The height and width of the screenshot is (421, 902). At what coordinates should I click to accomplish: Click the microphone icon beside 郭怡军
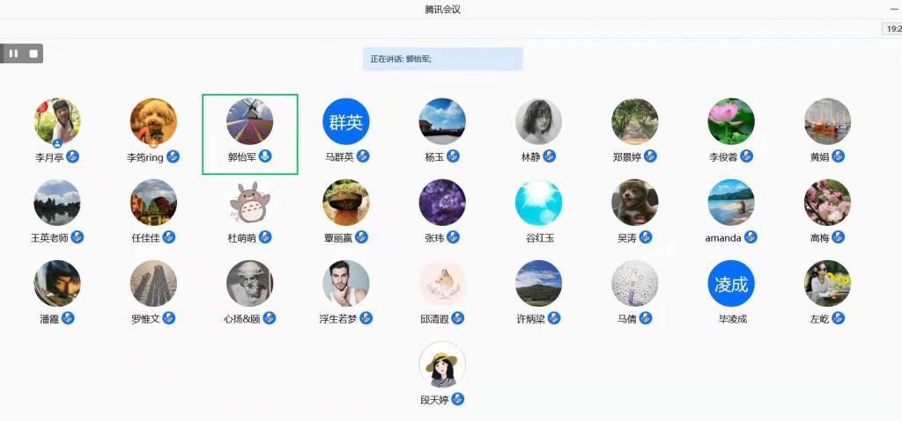tap(265, 156)
